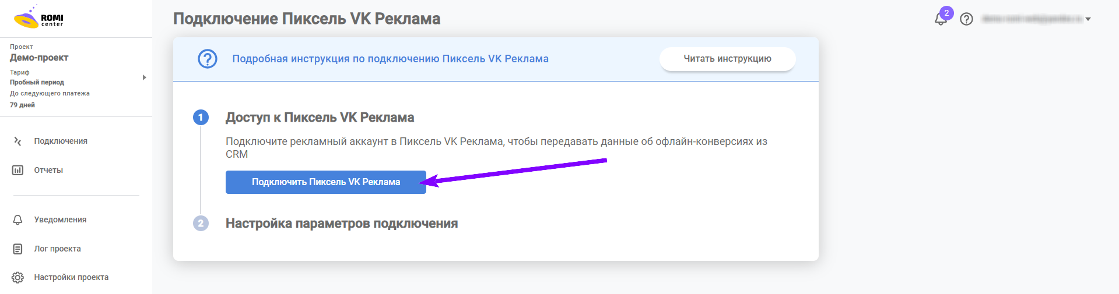Expand the user account dropdown arrow
Viewport: 1119px width, 294px height.
[x=1088, y=19]
